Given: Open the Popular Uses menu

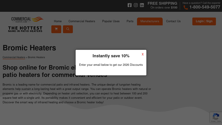Looking at the screenshot, I should point(111,21).
